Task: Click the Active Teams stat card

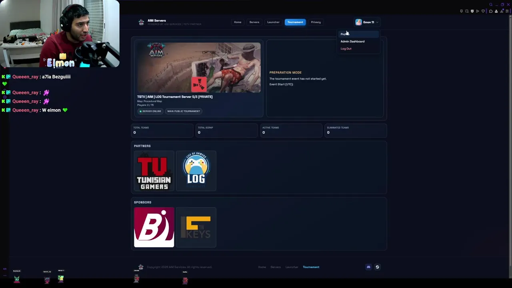Action: (x=291, y=130)
